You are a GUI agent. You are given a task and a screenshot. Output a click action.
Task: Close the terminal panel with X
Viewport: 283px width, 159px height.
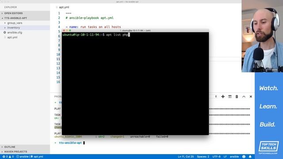coord(251,97)
